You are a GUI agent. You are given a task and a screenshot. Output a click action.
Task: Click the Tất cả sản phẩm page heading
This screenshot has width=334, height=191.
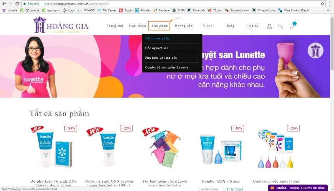click(x=59, y=114)
